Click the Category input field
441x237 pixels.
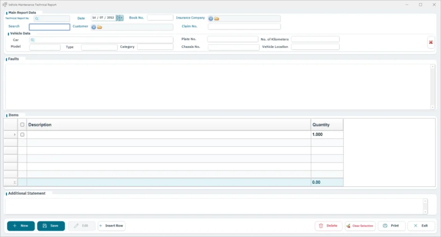coord(155,47)
